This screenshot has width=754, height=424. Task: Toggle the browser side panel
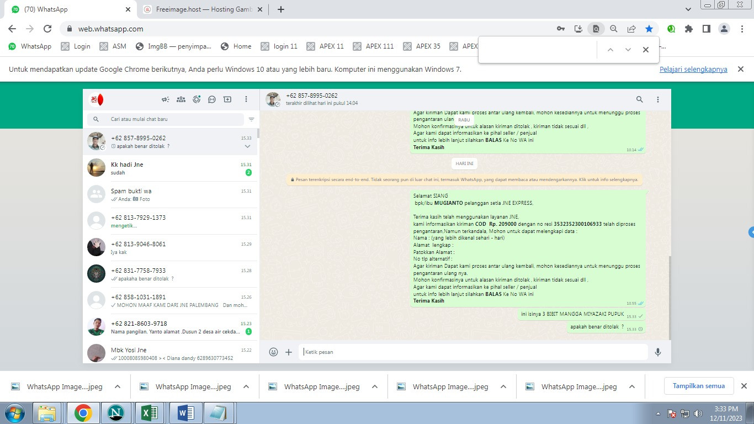[x=707, y=29]
